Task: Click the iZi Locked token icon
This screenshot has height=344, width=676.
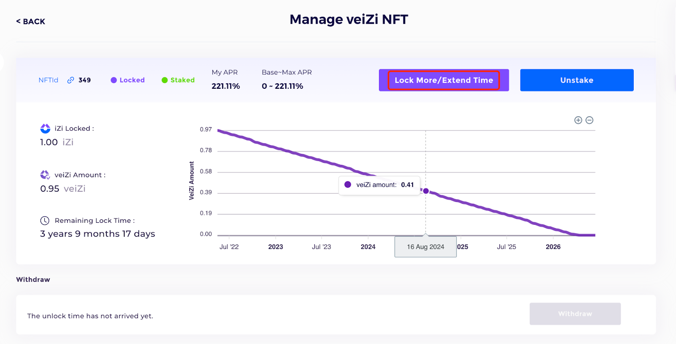Action: (x=45, y=128)
